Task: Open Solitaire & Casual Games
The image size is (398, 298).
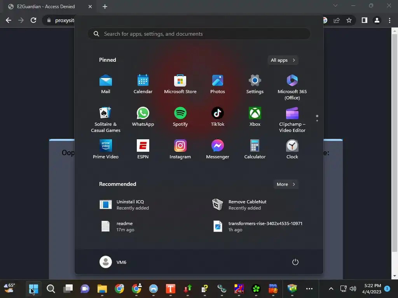Action: click(106, 120)
